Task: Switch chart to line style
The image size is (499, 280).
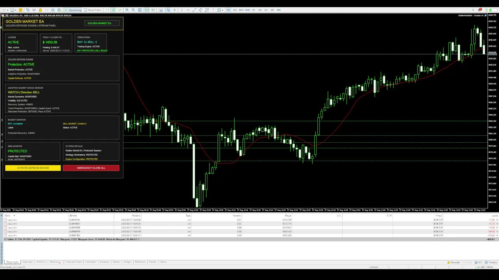Action: (120, 10)
